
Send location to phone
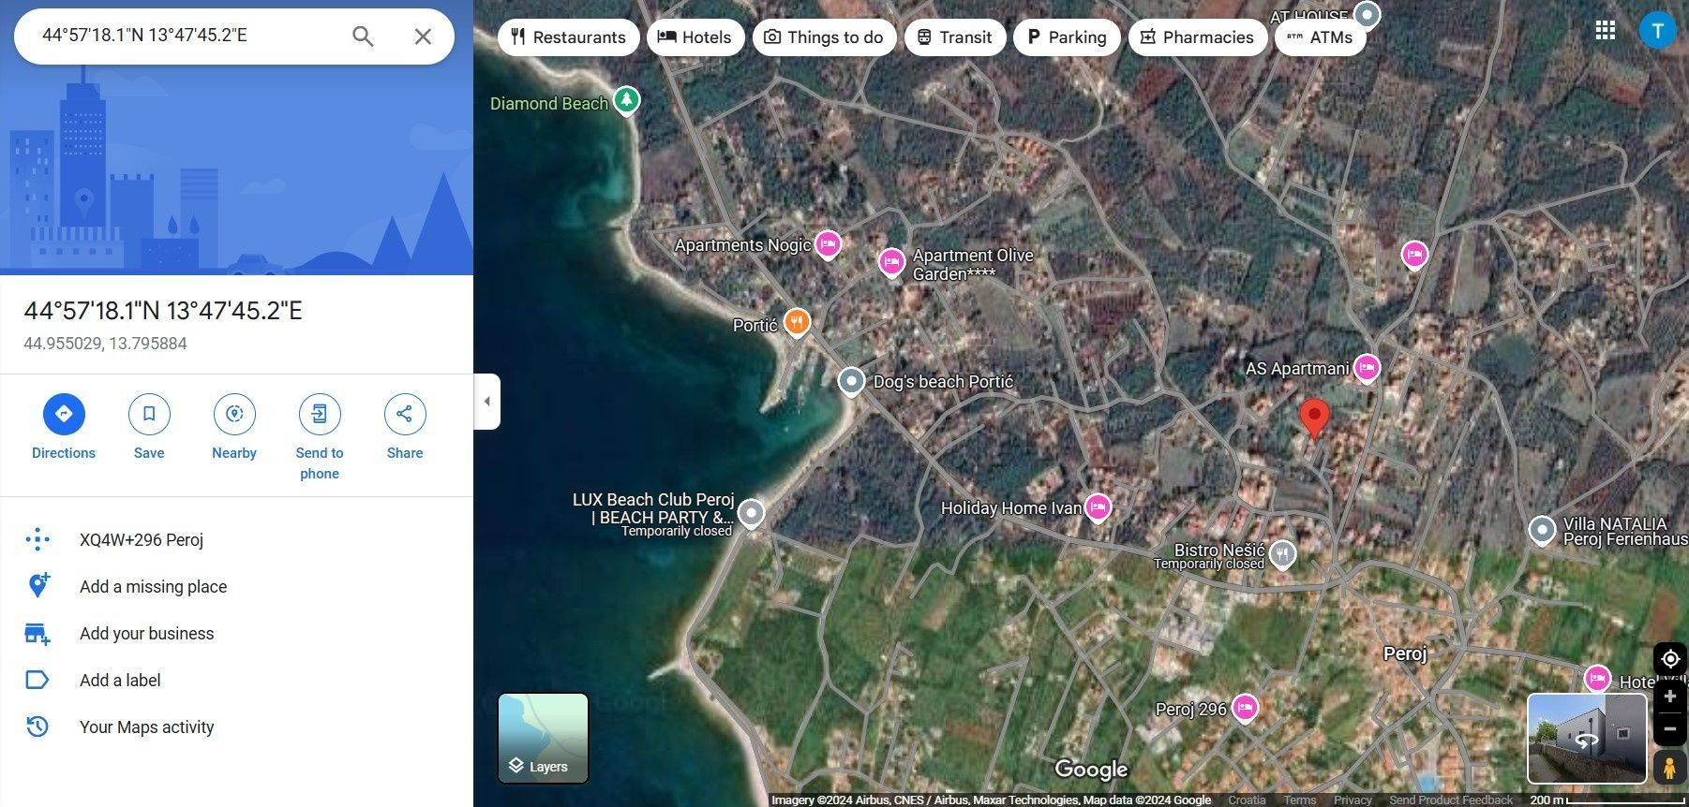pos(320,415)
